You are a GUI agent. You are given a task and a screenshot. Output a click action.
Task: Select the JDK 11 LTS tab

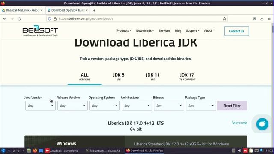point(153,77)
